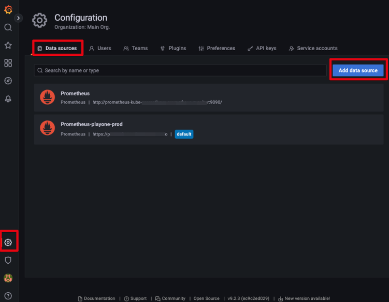The width and height of the screenshot is (389, 302).
Task: Click the prometheus-kube URL text
Action: [x=157, y=102]
